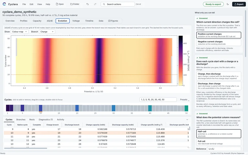Select 'Negative current charges' option
Image resolution: width=248 pixels, height=155 pixels.
point(219,43)
